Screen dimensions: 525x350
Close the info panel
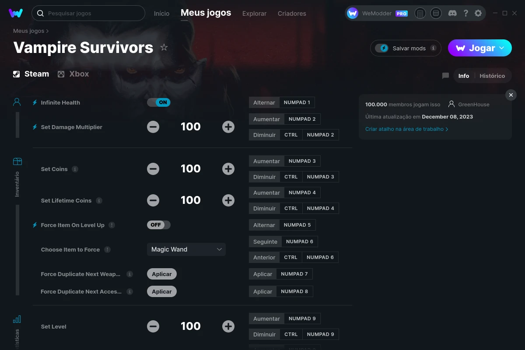(x=511, y=95)
